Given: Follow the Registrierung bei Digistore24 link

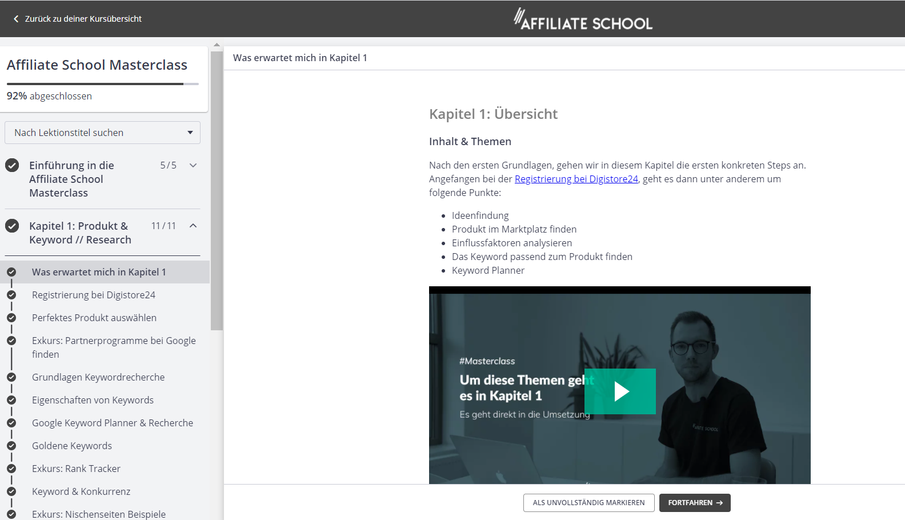Looking at the screenshot, I should coord(576,179).
